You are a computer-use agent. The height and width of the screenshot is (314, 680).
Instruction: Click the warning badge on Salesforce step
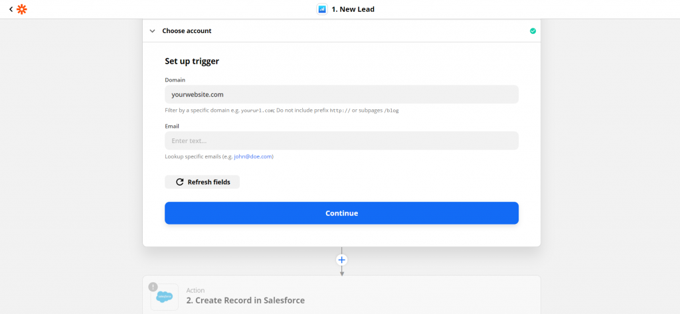click(153, 287)
